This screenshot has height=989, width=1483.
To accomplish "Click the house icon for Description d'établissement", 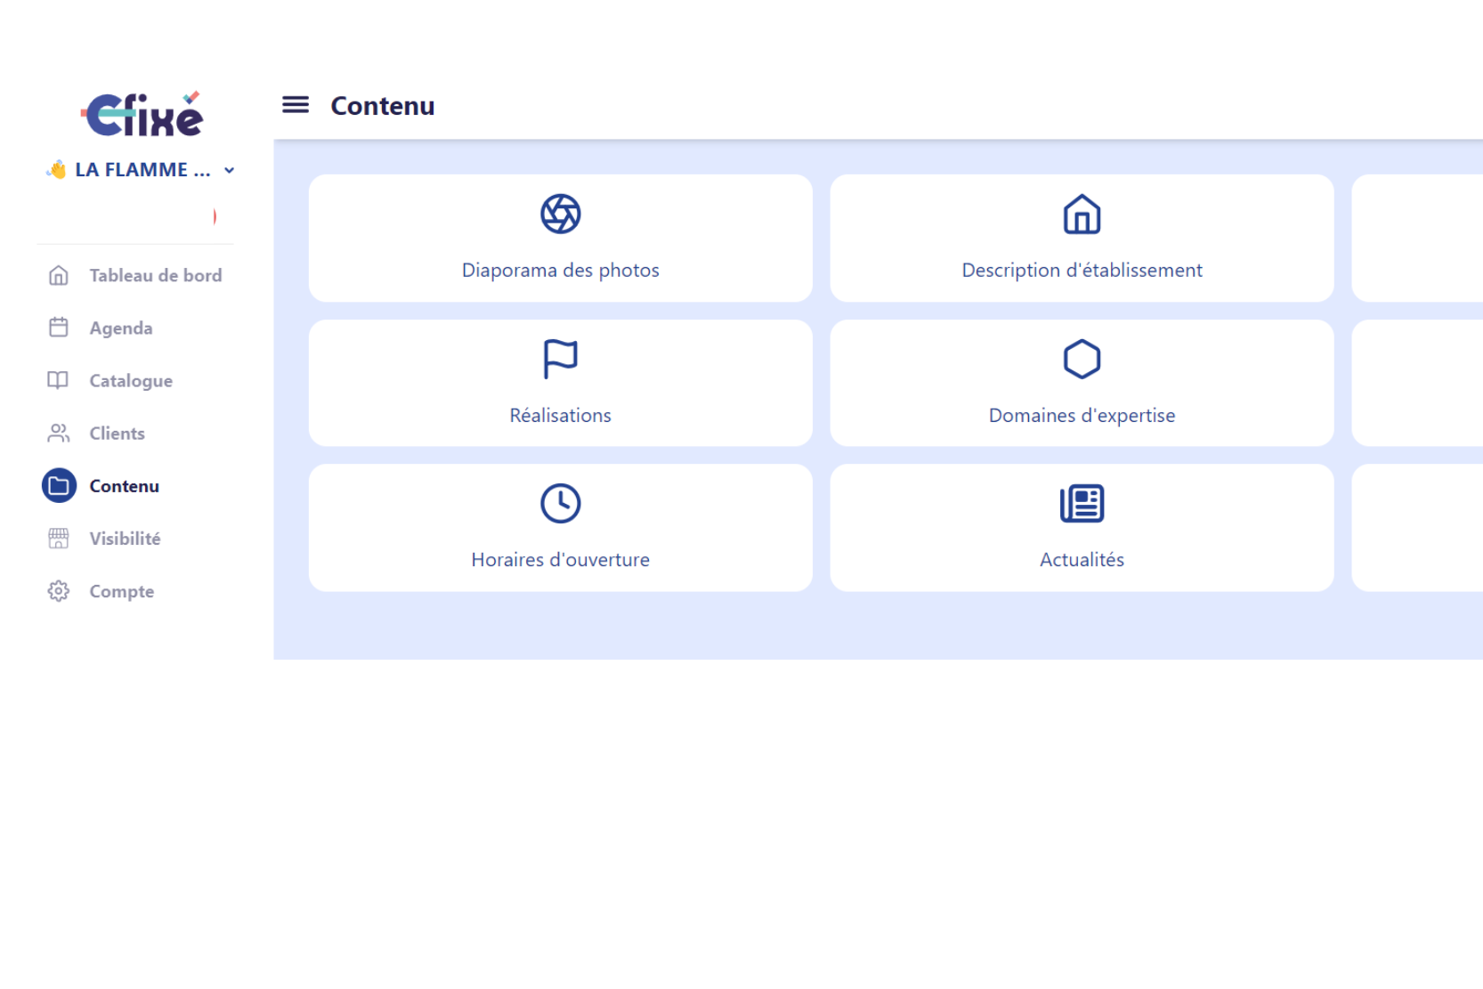I will click(x=1082, y=214).
